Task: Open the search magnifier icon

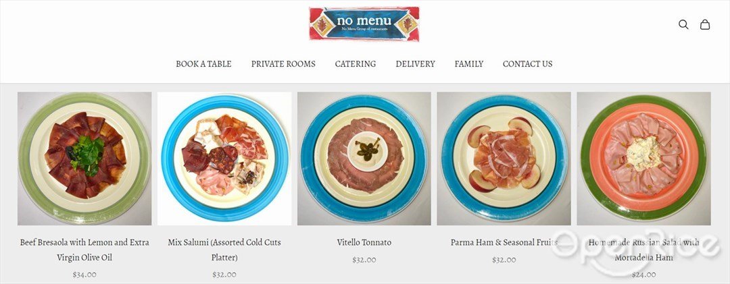Action: [x=683, y=25]
